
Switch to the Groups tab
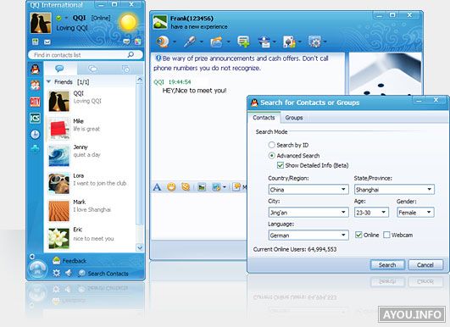(x=294, y=118)
